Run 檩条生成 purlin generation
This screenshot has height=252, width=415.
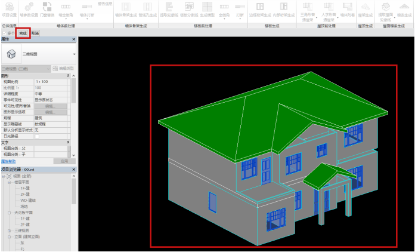(x=404, y=10)
